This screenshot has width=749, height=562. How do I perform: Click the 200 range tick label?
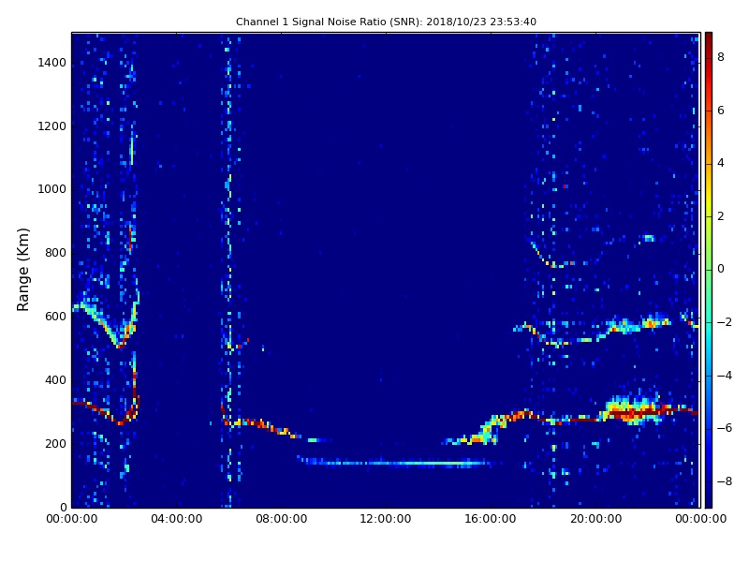coord(55,444)
